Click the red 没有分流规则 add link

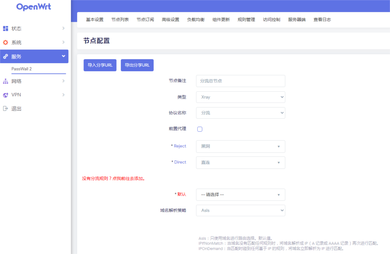[113, 178]
